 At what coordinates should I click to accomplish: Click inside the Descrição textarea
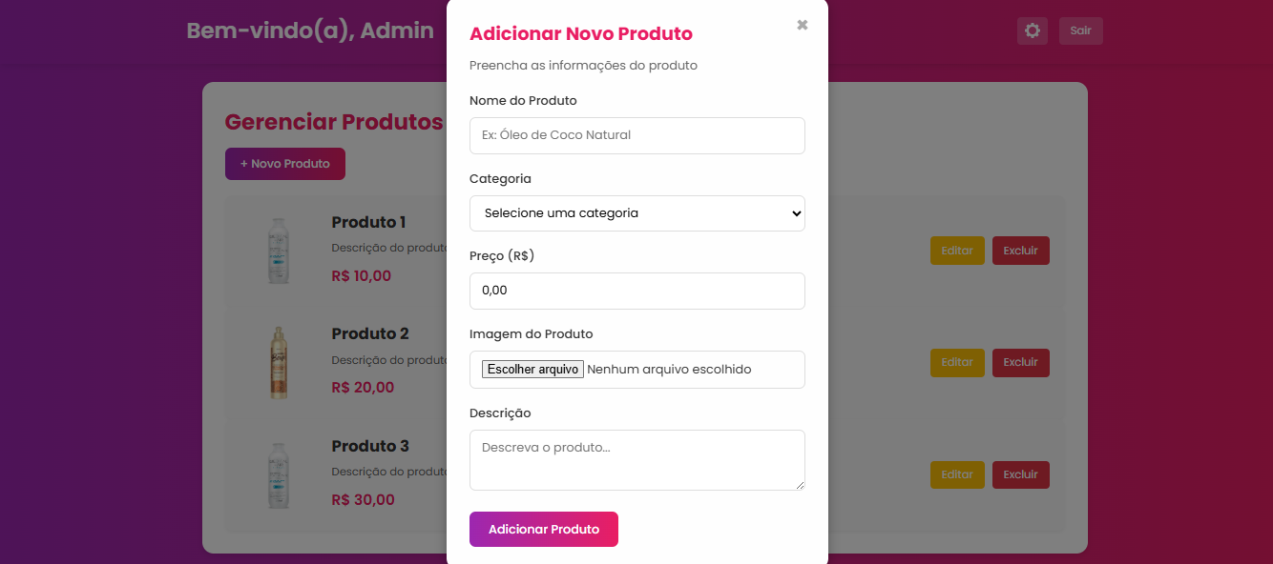pyautogui.click(x=636, y=459)
